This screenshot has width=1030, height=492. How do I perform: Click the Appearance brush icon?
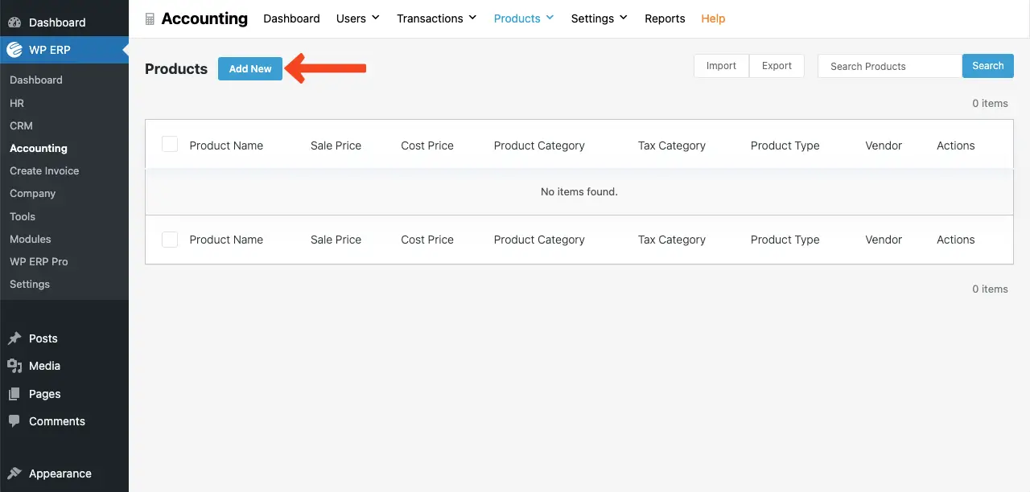pyautogui.click(x=14, y=474)
